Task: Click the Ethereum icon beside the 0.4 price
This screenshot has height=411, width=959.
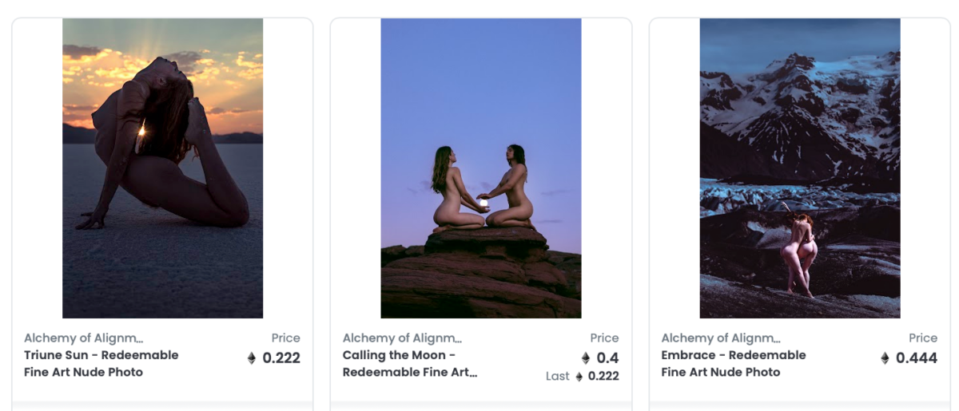Action: coord(586,358)
